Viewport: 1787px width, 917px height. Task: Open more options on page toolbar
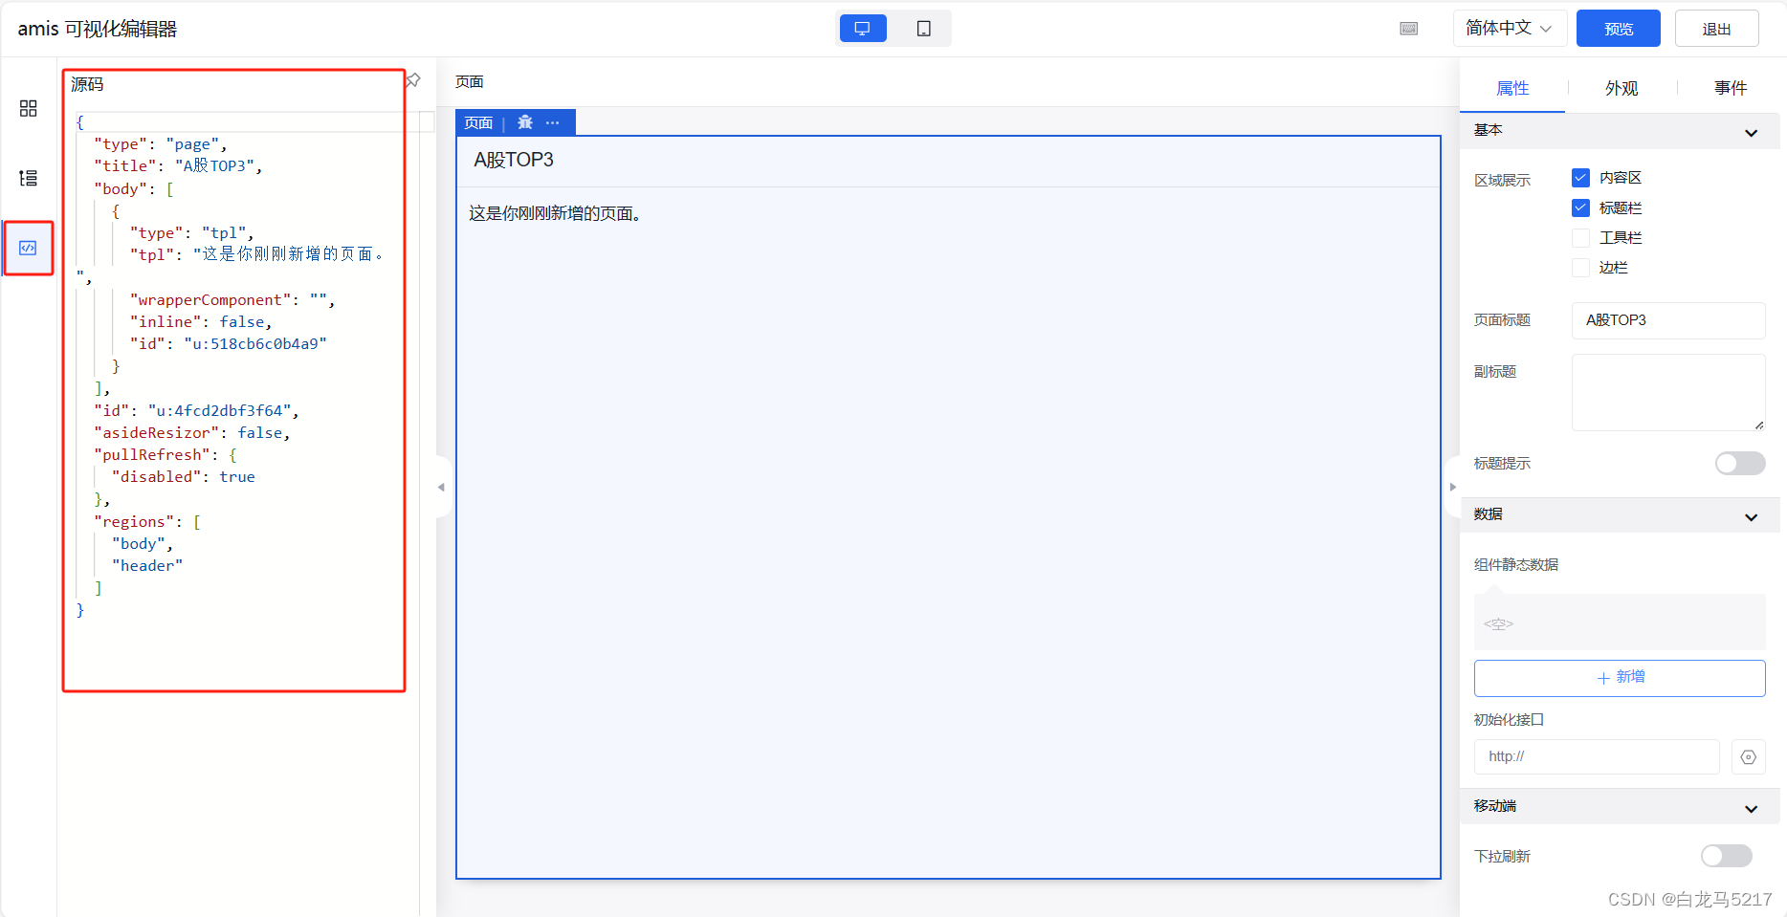(x=553, y=122)
